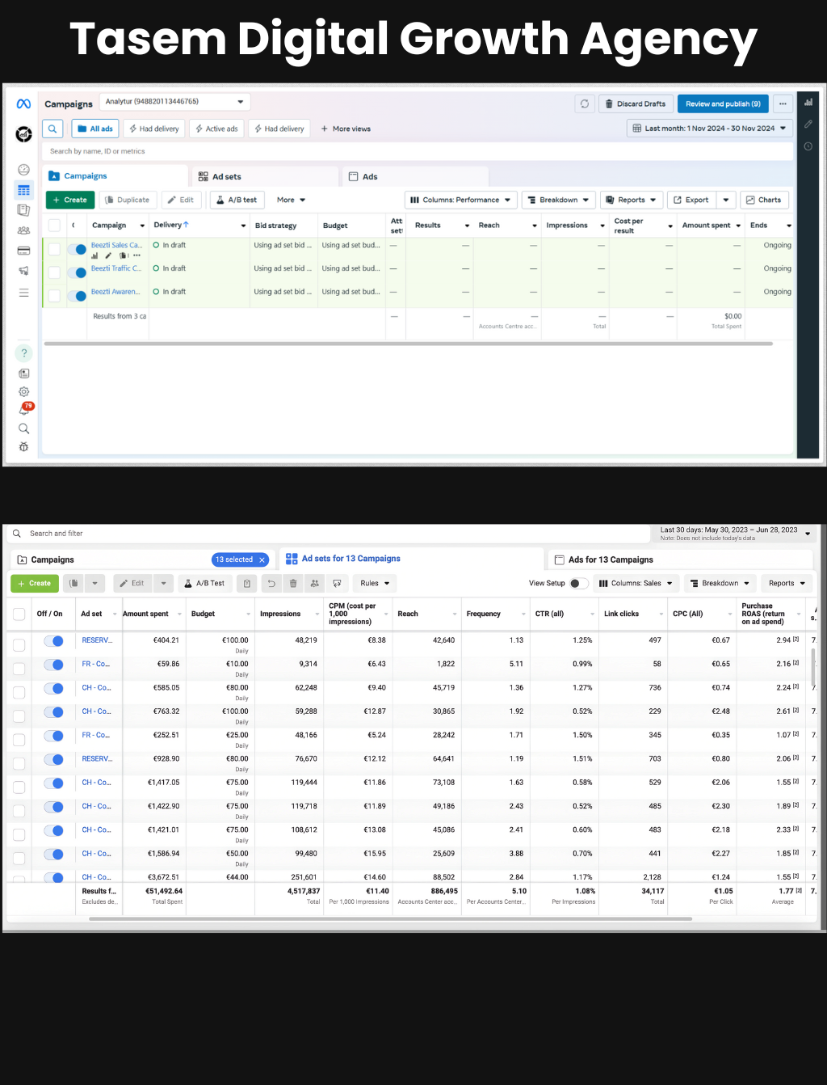This screenshot has width=827, height=1085.
Task: Open the three-dots menu beside Review and publish
Action: coord(783,103)
